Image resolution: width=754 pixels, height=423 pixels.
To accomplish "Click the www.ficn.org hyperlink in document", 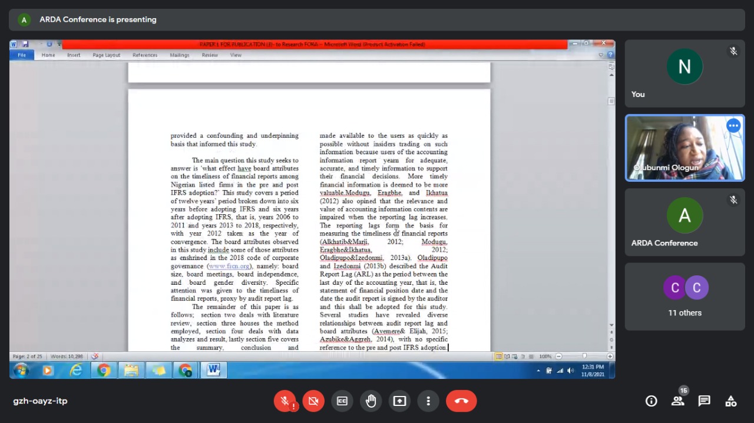I will [229, 266].
